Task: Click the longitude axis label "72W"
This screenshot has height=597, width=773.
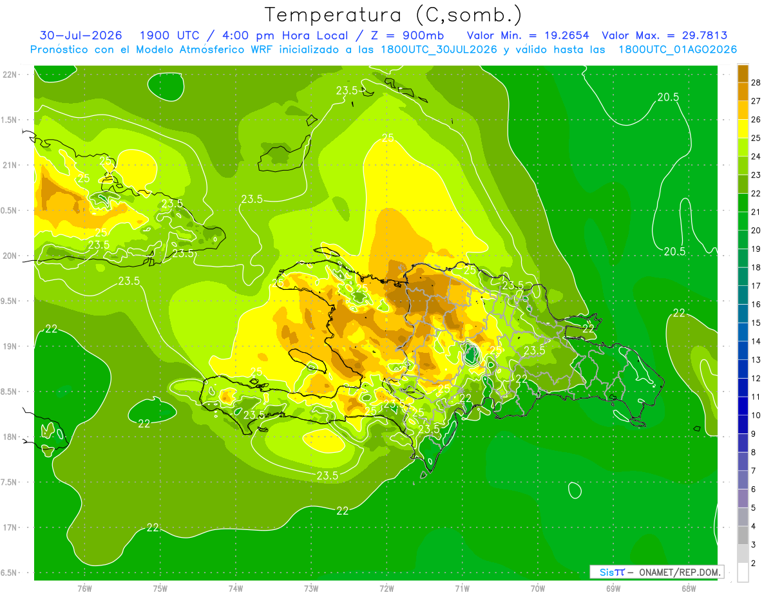Action: (386, 588)
